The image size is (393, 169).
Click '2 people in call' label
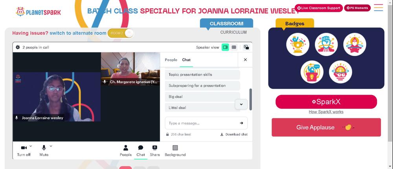pos(36,47)
